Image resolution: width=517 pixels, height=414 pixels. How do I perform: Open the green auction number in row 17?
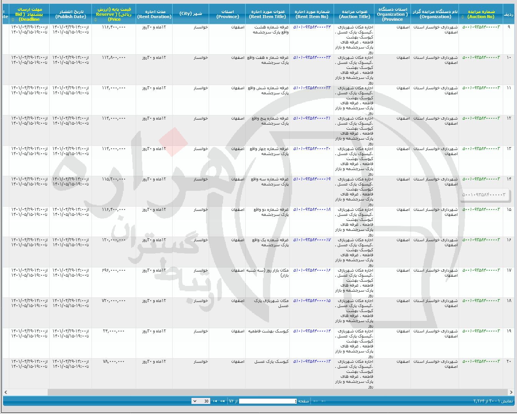coord(481,270)
